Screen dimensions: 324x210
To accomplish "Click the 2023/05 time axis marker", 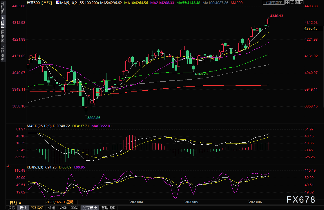I will pos(191,202).
